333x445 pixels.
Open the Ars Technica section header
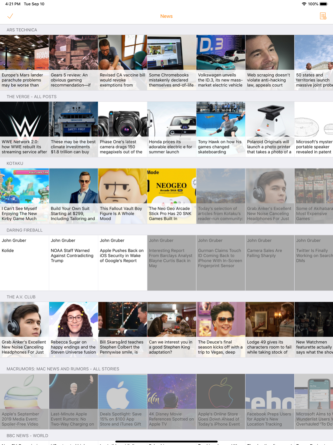click(22, 30)
